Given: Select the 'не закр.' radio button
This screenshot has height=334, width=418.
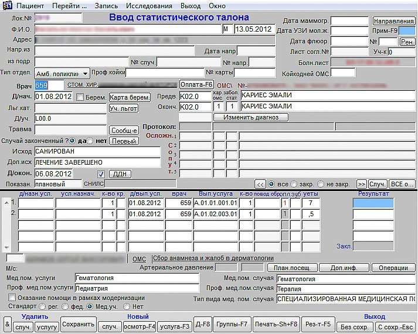Looking at the screenshot, I should [321, 184].
